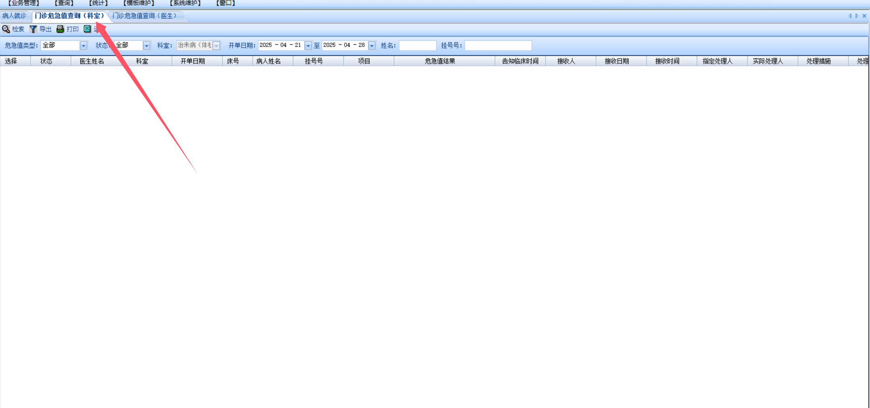Switch to the 门诊危急值查询（医生） tab
This screenshot has width=870, height=408.
pos(145,16)
